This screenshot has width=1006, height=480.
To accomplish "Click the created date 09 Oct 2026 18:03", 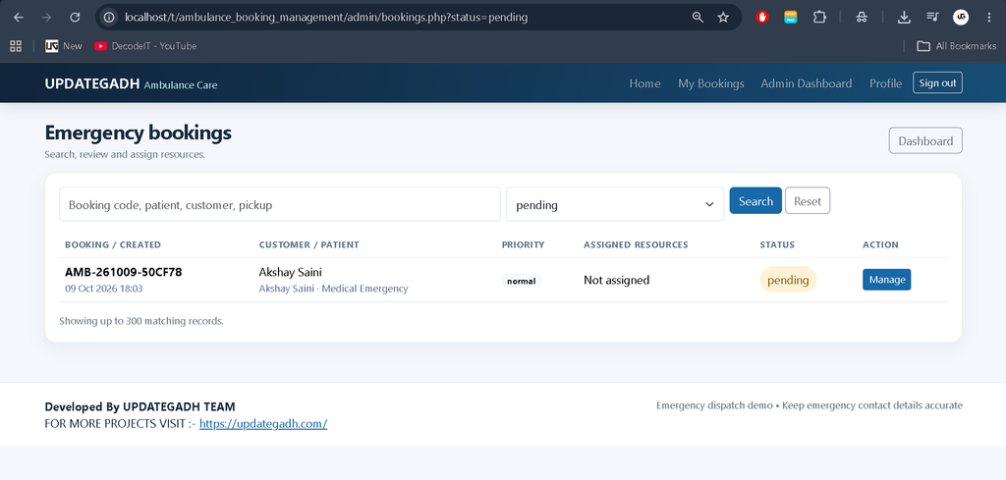I will point(104,289).
